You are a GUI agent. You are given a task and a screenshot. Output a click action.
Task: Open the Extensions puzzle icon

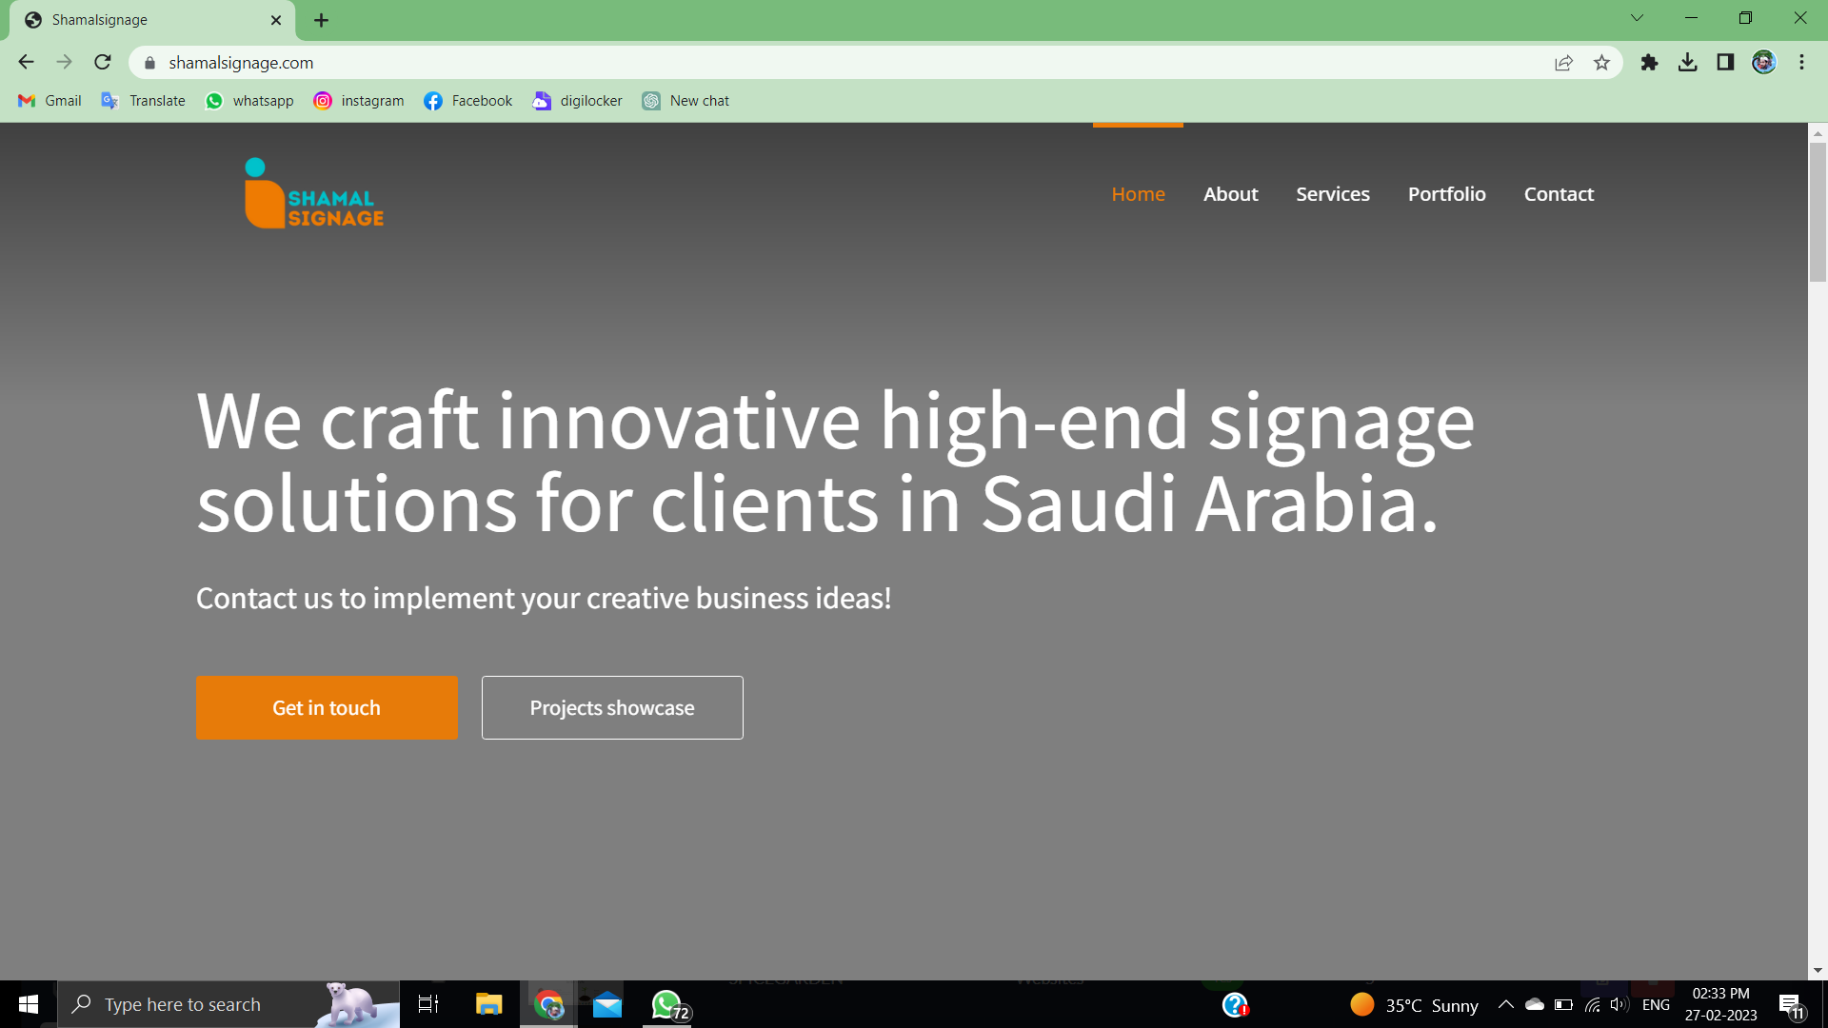pyautogui.click(x=1649, y=63)
